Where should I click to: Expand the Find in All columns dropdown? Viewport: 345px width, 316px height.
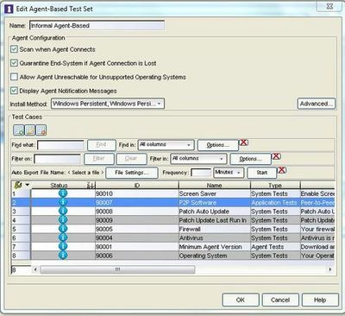166,145
